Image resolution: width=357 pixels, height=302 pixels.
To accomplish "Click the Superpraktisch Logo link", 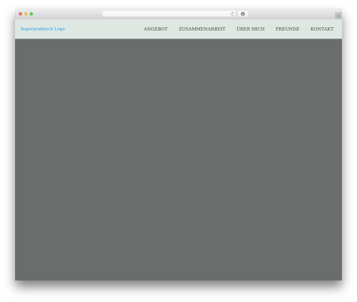I will [x=43, y=29].
